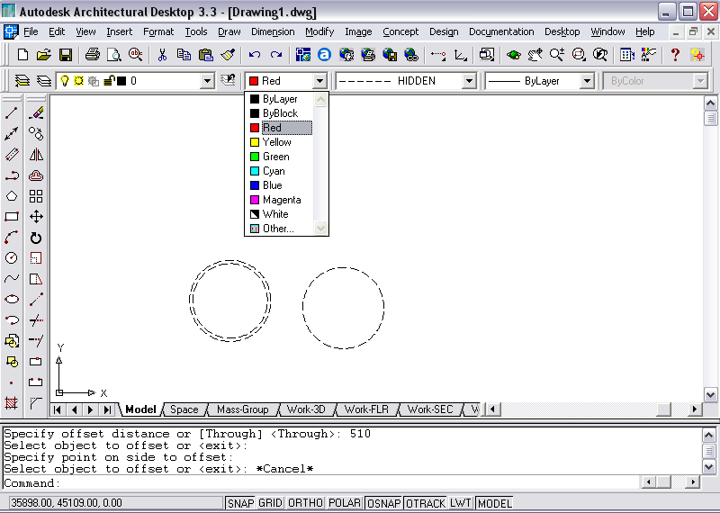This screenshot has width=720, height=513.
Task: Click the Redo arrow icon
Action: coord(276,55)
